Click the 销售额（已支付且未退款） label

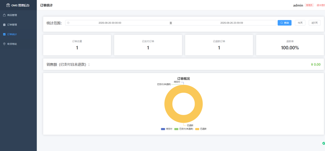click(68, 65)
